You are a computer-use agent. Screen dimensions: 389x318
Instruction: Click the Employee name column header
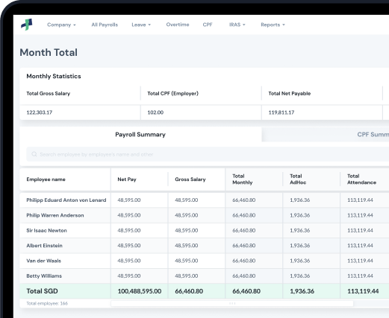point(46,179)
